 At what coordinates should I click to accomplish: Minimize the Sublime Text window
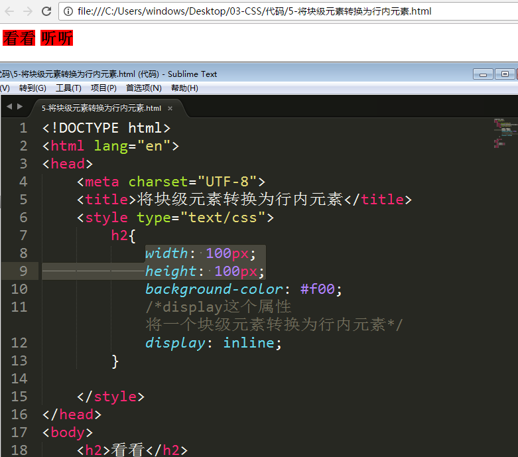(483, 74)
